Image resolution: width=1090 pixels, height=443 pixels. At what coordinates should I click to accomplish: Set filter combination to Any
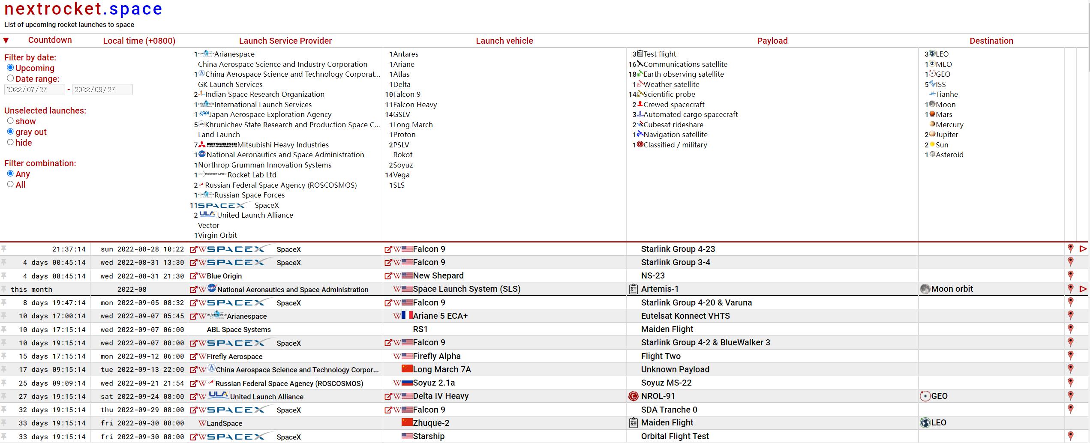10,174
